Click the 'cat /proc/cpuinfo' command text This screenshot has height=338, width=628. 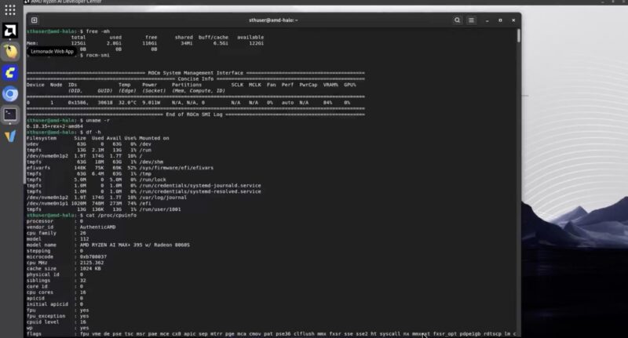[111, 215]
